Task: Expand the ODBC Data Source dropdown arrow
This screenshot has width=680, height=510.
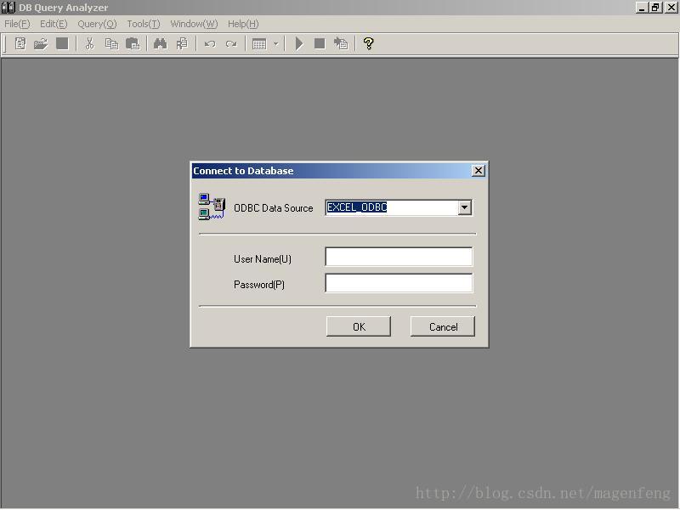Action: (x=464, y=207)
